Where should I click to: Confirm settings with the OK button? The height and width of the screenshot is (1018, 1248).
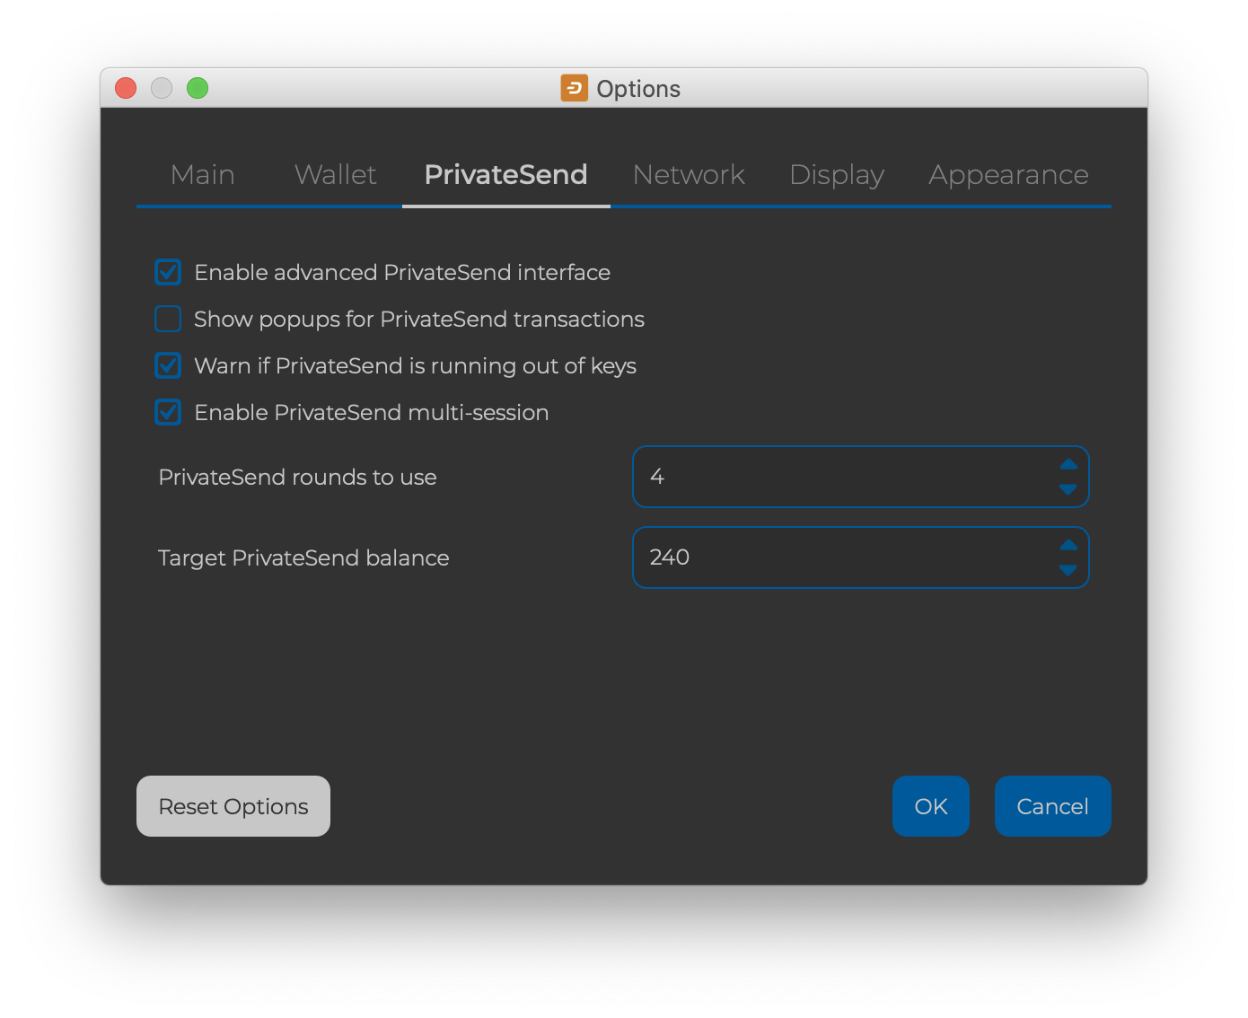click(931, 806)
